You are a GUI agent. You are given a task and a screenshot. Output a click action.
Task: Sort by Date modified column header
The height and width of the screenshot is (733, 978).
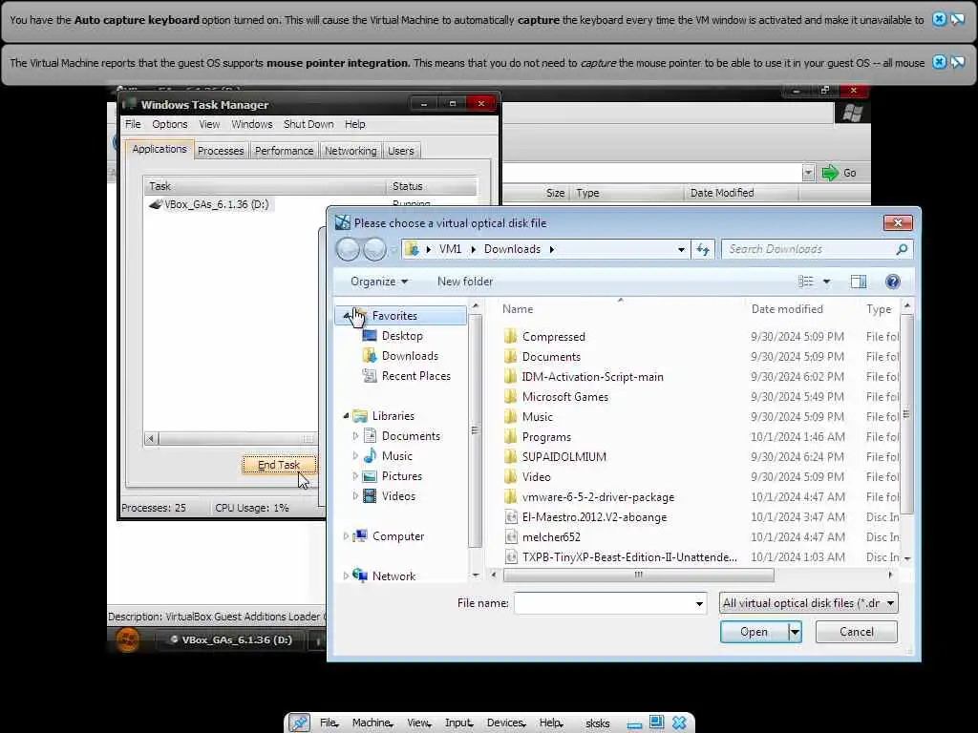pyautogui.click(x=787, y=309)
